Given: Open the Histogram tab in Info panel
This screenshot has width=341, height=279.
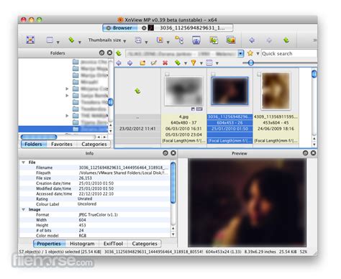Looking at the screenshot, I should [82, 244].
